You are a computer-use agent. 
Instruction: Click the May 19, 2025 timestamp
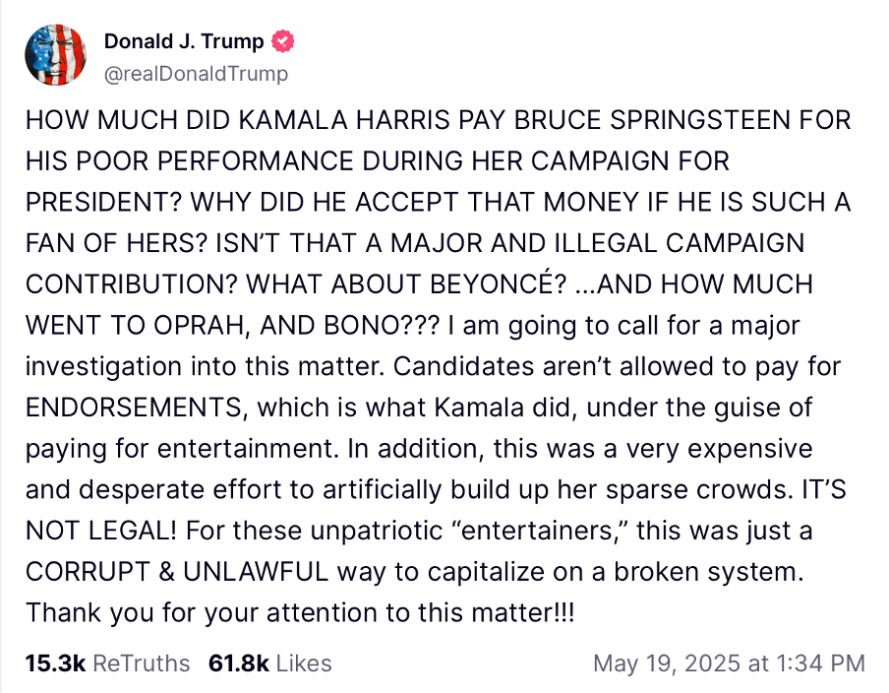729,663
